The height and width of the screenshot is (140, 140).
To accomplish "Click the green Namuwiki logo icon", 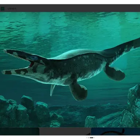I will (x=3, y=9).
